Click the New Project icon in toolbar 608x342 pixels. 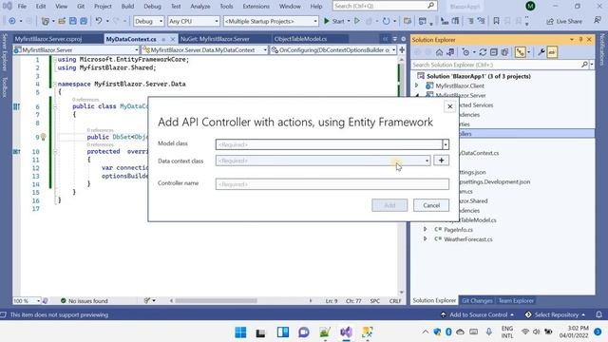click(46, 21)
